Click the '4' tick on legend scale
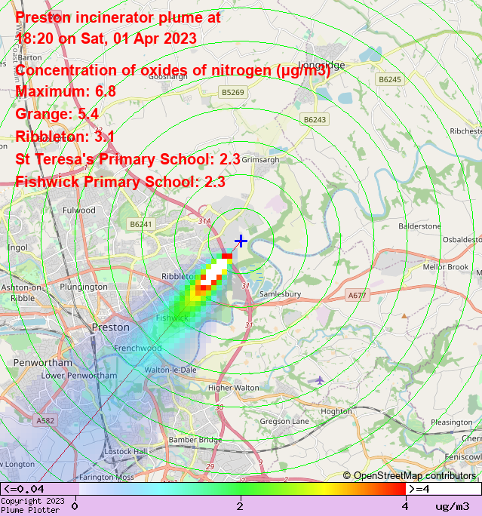Viewport: 482px width, 516px height. 405,505
